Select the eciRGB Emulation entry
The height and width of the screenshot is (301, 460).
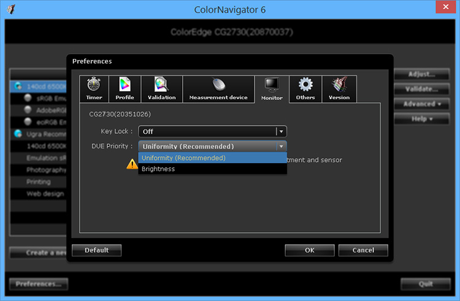pos(39,122)
